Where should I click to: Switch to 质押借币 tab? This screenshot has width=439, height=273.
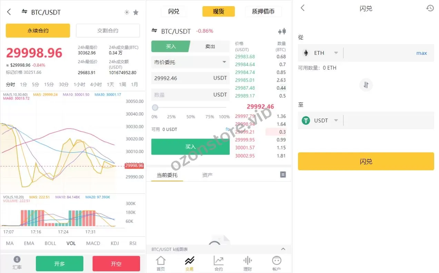click(x=263, y=11)
